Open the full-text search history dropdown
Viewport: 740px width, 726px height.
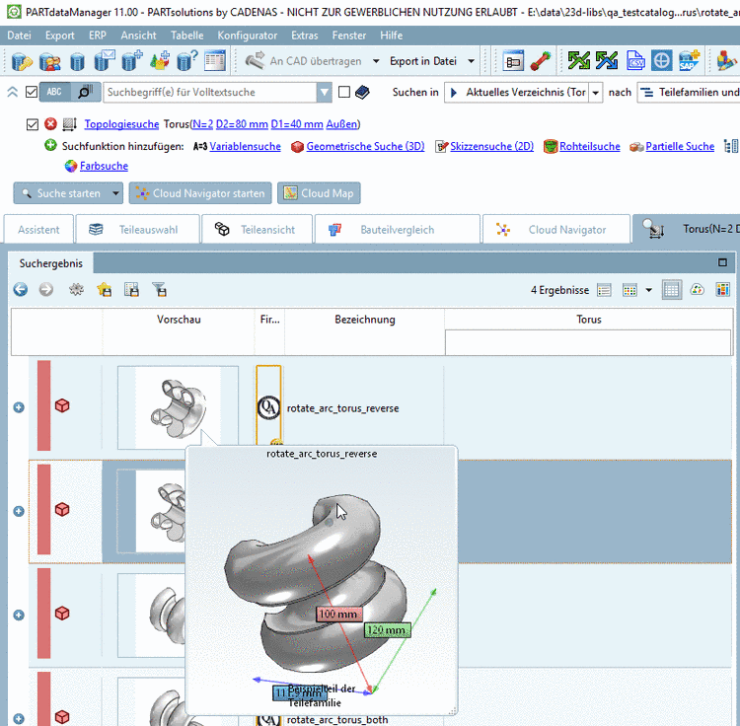[325, 93]
